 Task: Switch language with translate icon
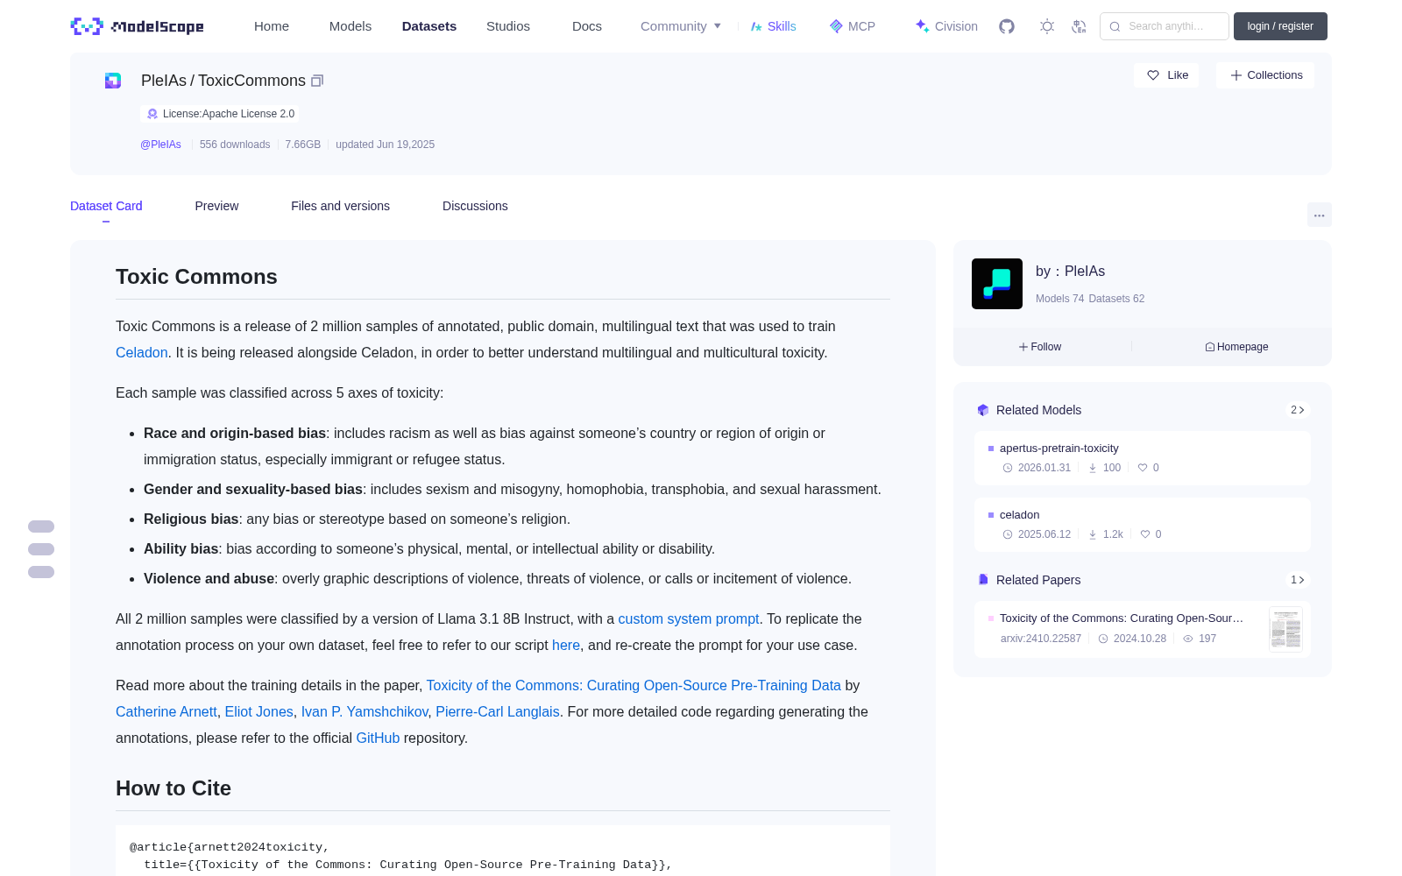[1080, 26]
